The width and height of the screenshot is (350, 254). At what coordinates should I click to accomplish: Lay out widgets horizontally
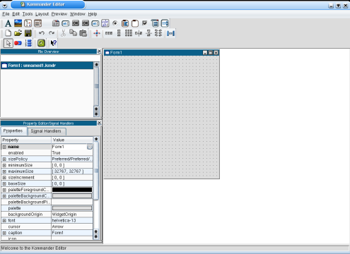[109, 33]
